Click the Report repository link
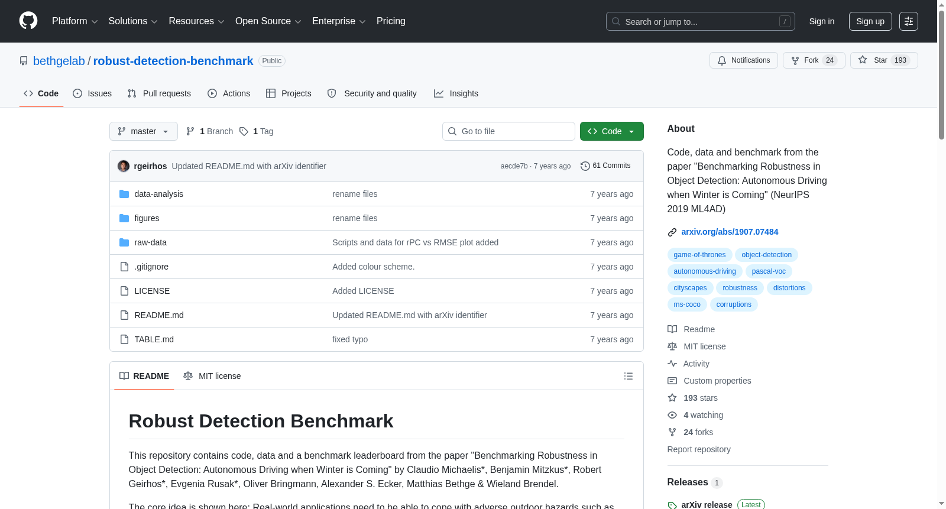 point(699,449)
